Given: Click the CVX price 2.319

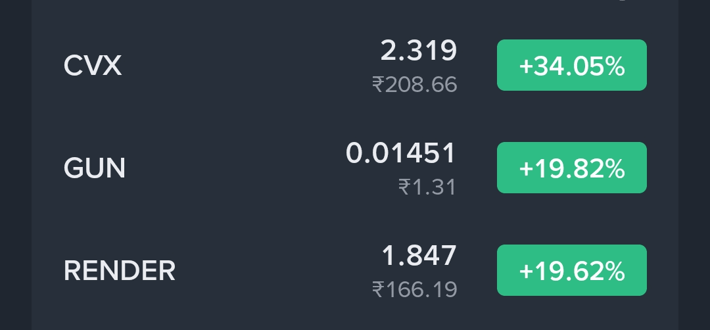Looking at the screenshot, I should pyautogui.click(x=418, y=51).
